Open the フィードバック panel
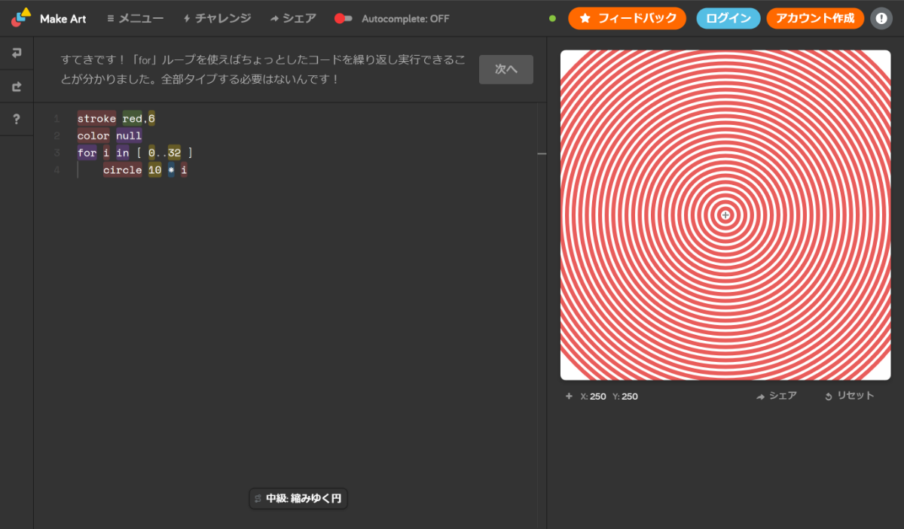Viewport: 904px width, 529px height. click(x=627, y=18)
